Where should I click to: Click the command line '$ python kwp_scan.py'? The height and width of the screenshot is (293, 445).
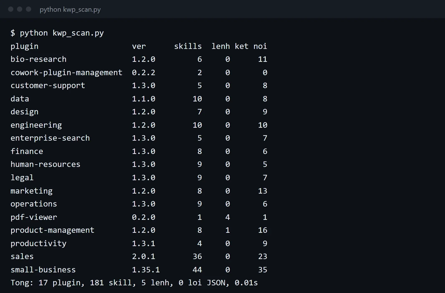coord(57,33)
